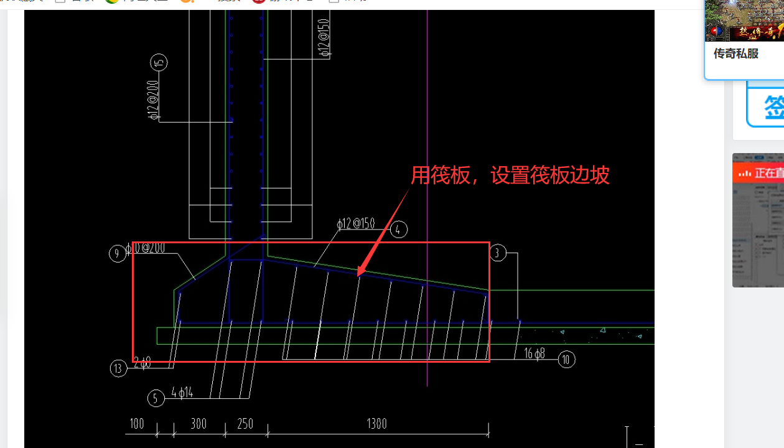The height and width of the screenshot is (448, 784).
Task: Click the 4φ14 rebar label
Action: pos(182,393)
